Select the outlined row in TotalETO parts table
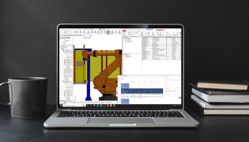The width and height of the screenshot is (249, 142). tap(162, 45)
